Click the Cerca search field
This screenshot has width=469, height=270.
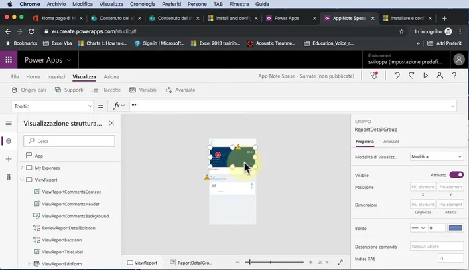tap(69, 141)
